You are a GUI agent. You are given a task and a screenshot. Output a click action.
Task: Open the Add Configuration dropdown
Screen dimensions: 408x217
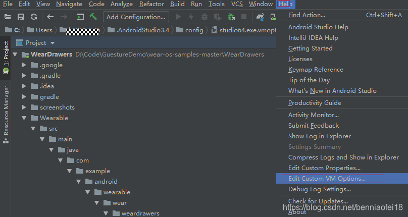136,17
